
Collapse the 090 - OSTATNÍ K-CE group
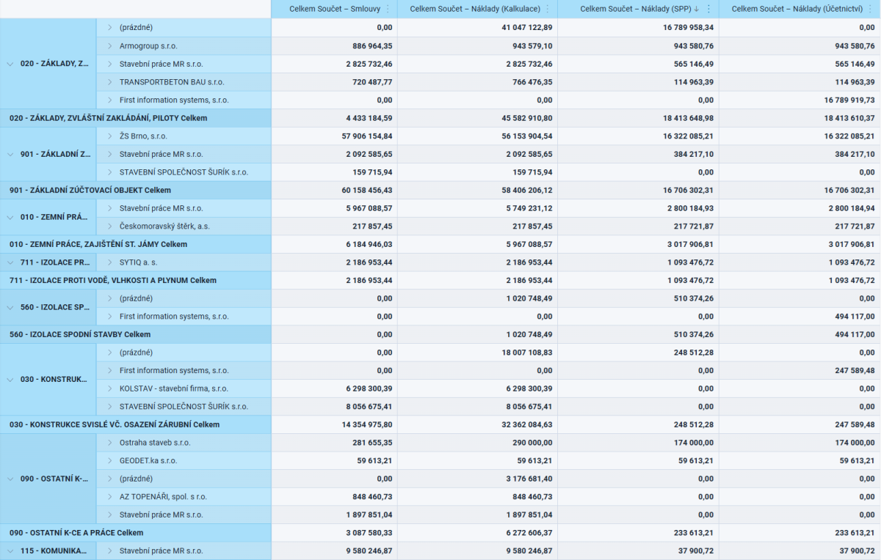click(x=10, y=479)
